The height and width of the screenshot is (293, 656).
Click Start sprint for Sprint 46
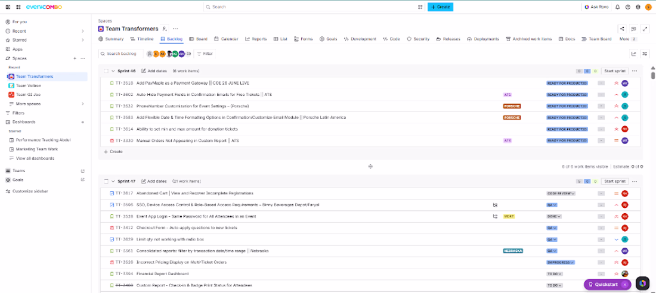(615, 71)
